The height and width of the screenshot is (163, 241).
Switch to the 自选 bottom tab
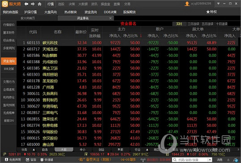coord(45,150)
